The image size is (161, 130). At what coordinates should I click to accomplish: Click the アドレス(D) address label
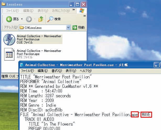point(11,28)
